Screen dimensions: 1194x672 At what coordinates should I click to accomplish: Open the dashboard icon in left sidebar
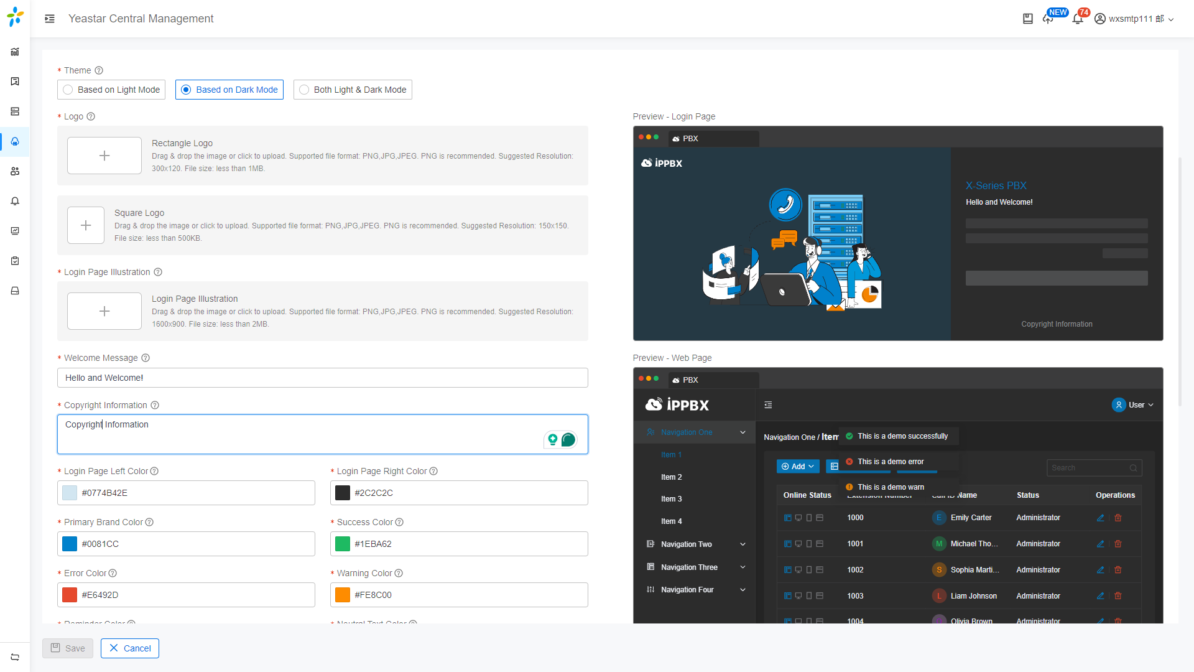click(15, 52)
